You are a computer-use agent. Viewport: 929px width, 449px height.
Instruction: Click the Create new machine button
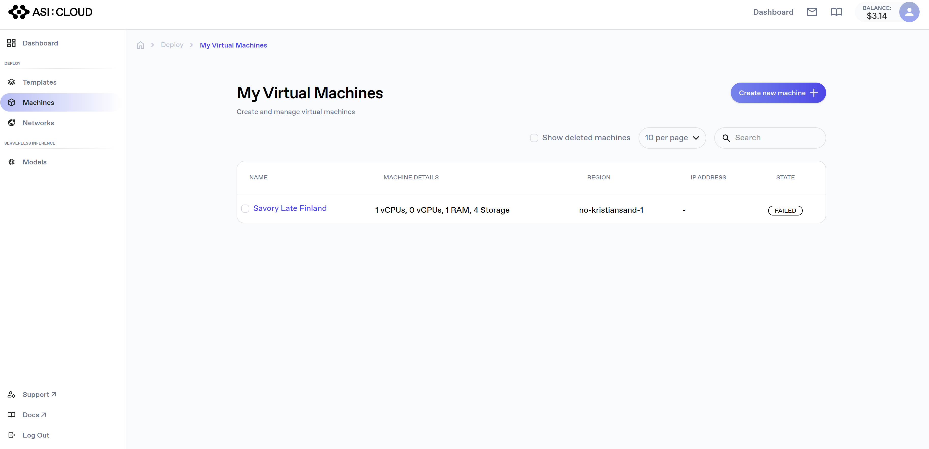coord(778,93)
